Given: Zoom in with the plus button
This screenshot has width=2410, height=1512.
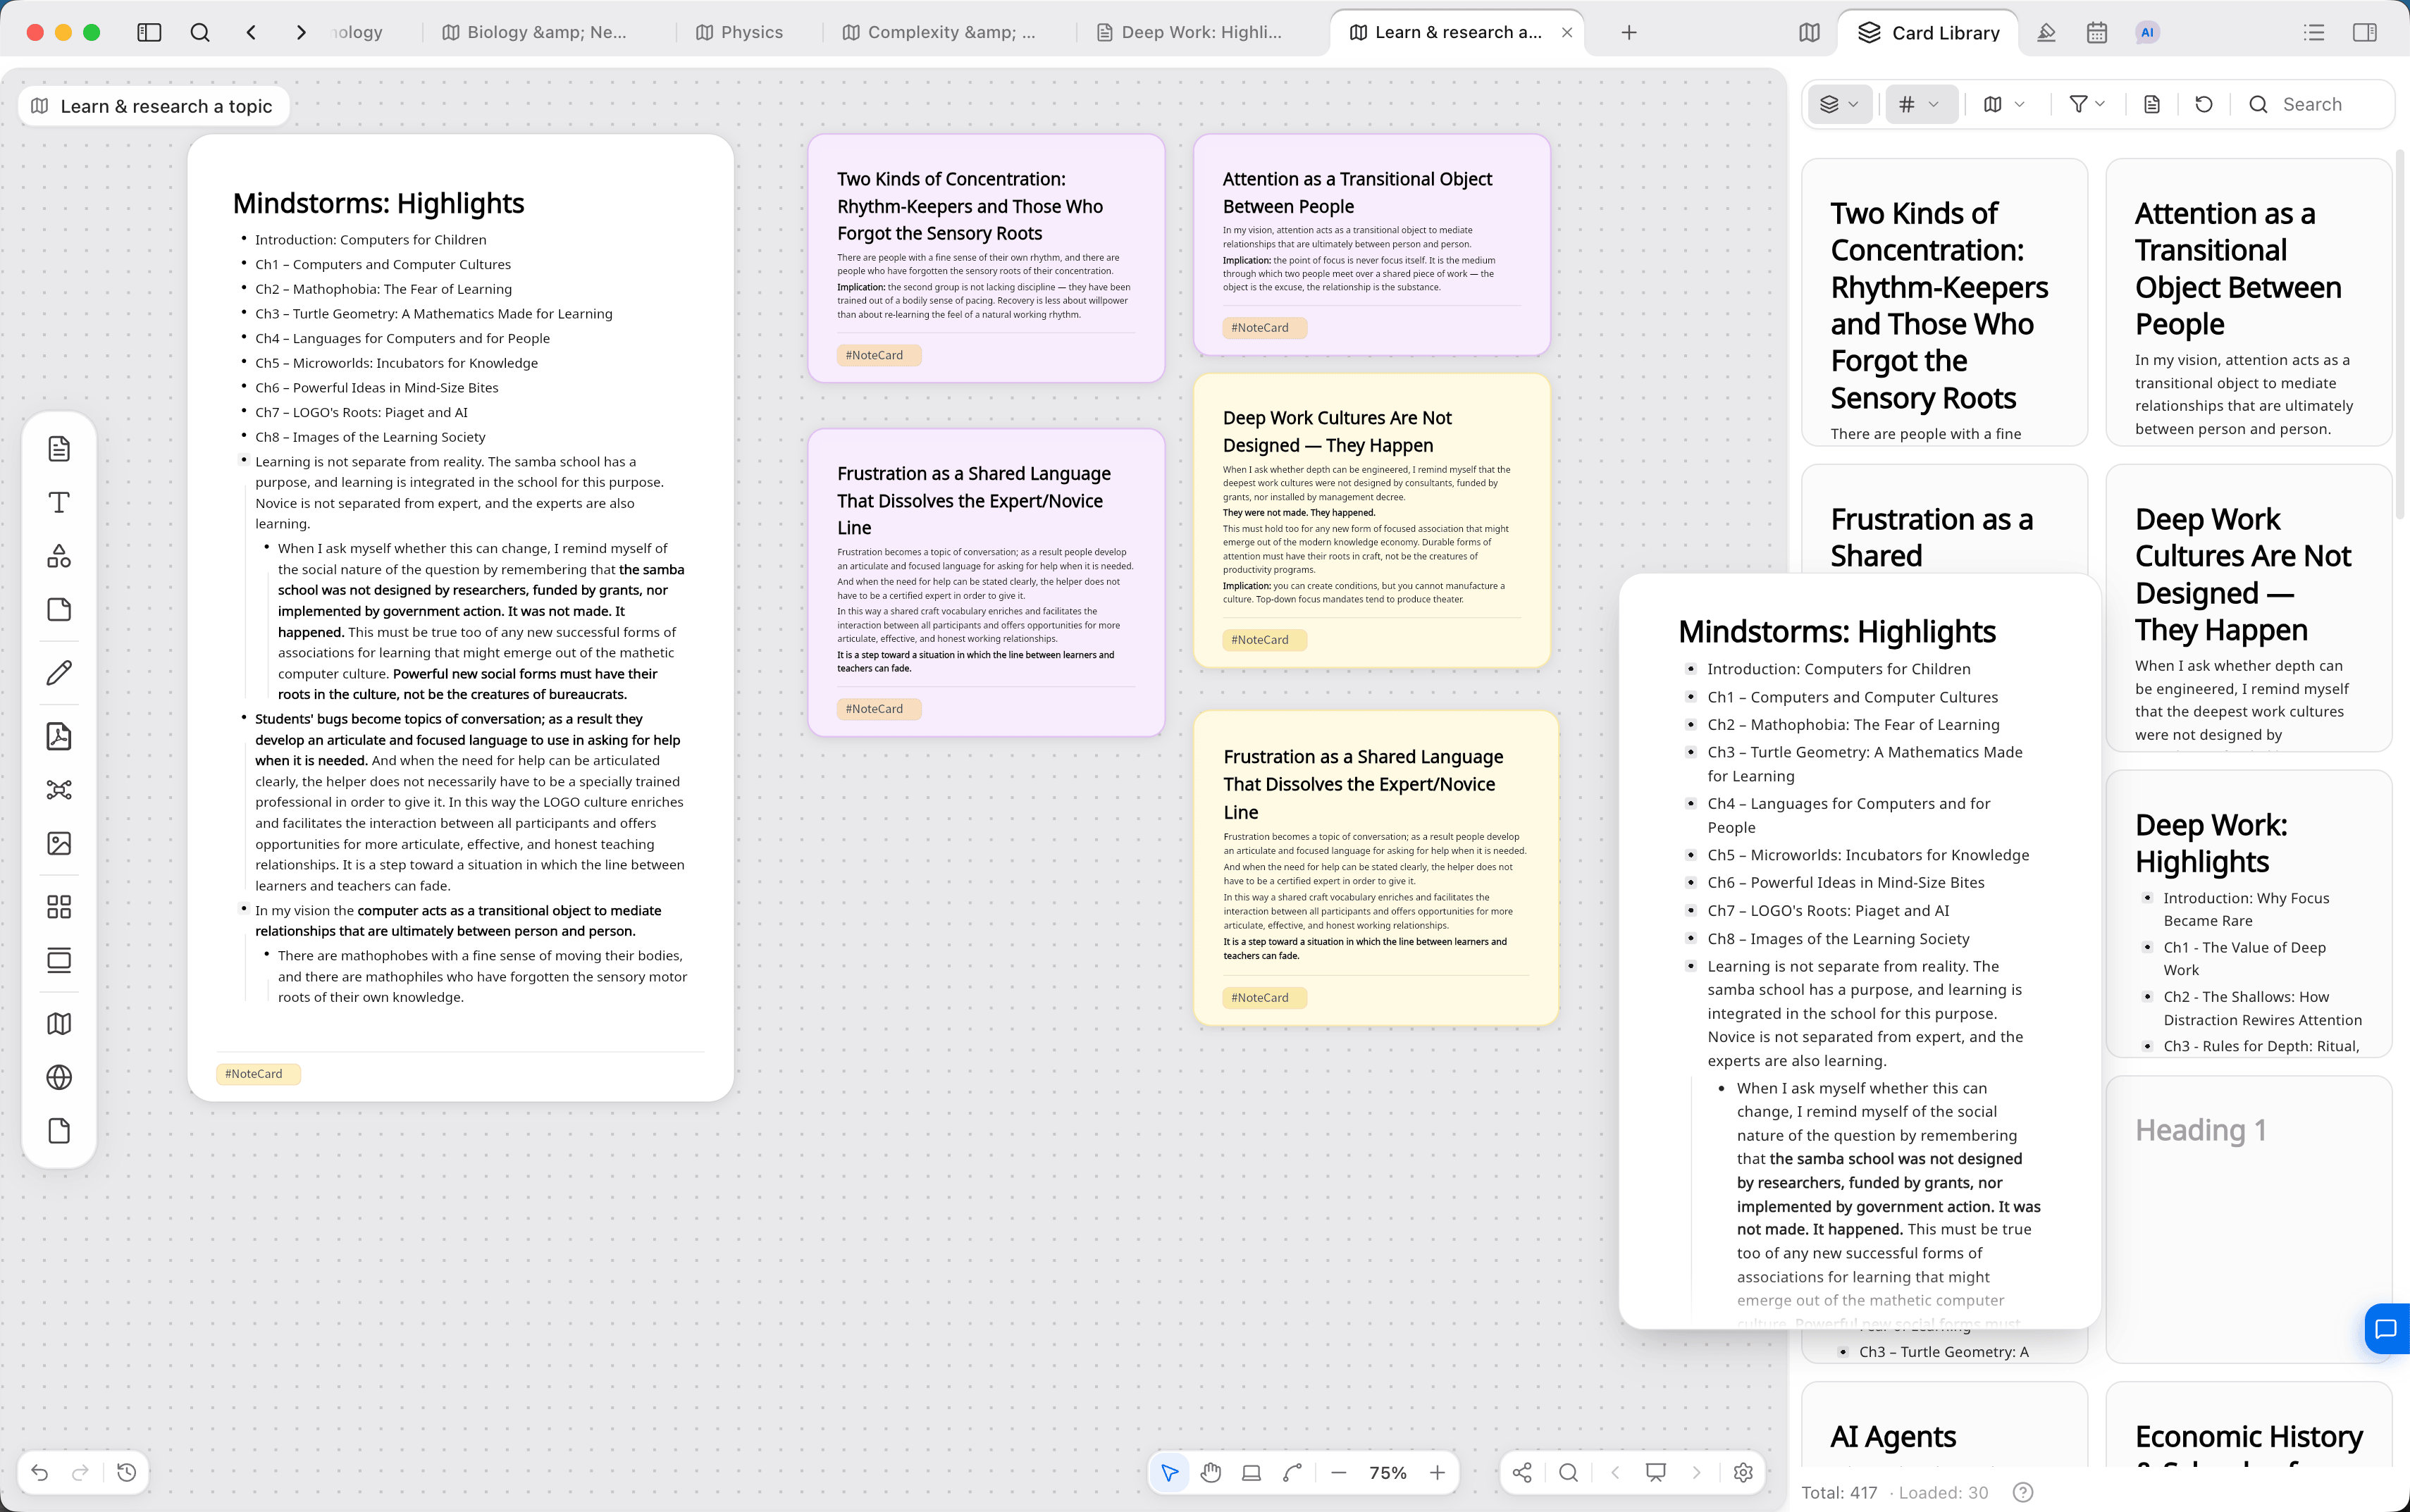Looking at the screenshot, I should click(x=1437, y=1472).
